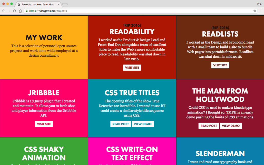
Task: Reload the current page
Action: pyautogui.click(x=15, y=11)
